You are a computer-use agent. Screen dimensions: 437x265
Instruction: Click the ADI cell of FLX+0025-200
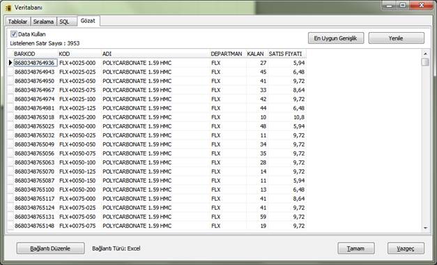pos(155,117)
